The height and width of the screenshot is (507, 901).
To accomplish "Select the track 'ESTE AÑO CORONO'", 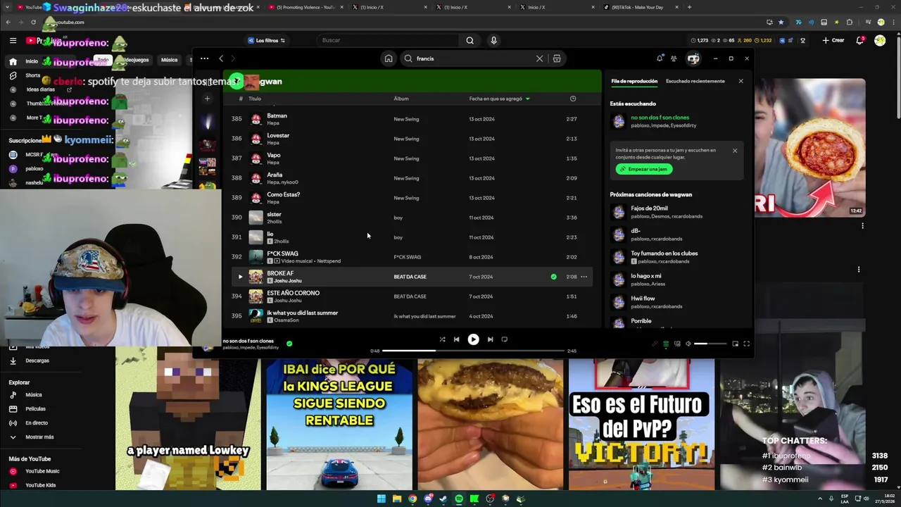I will (412, 296).
